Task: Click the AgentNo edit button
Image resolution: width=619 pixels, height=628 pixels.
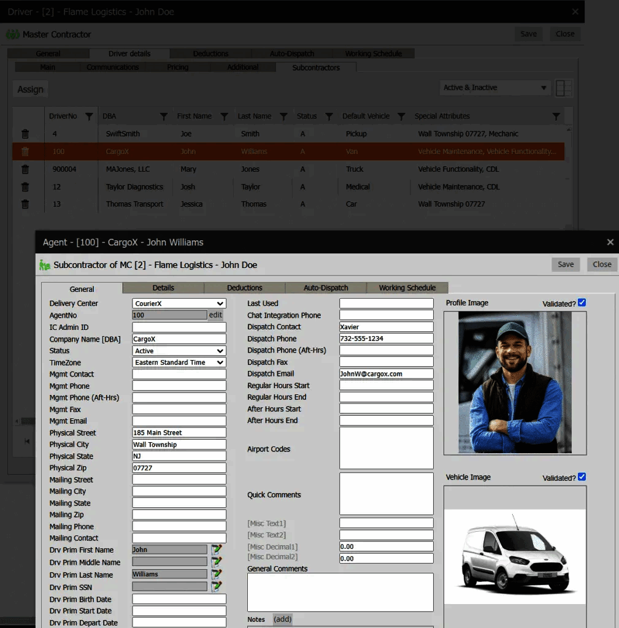Action: click(215, 315)
